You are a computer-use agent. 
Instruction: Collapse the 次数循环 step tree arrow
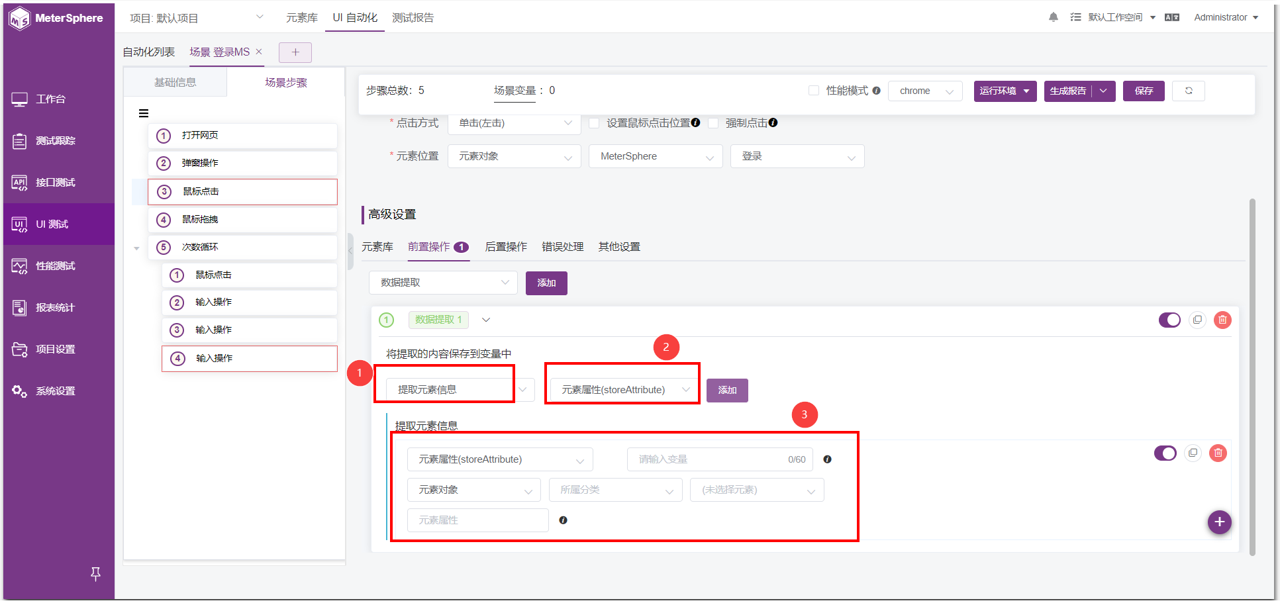tap(136, 248)
